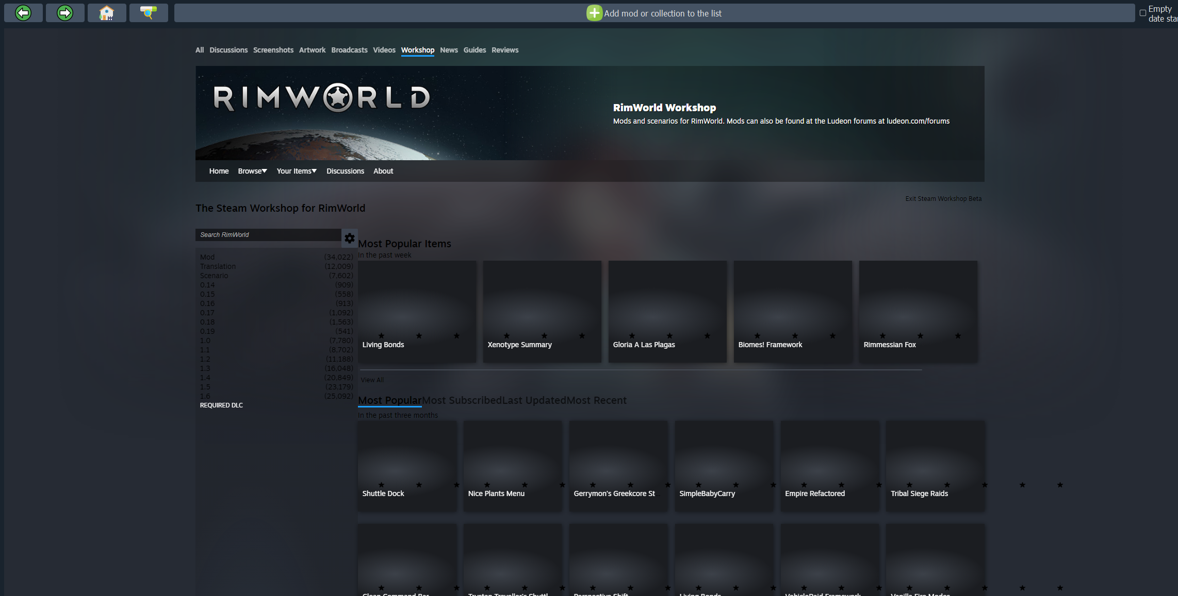
Task: Click the View All link
Action: pos(372,380)
